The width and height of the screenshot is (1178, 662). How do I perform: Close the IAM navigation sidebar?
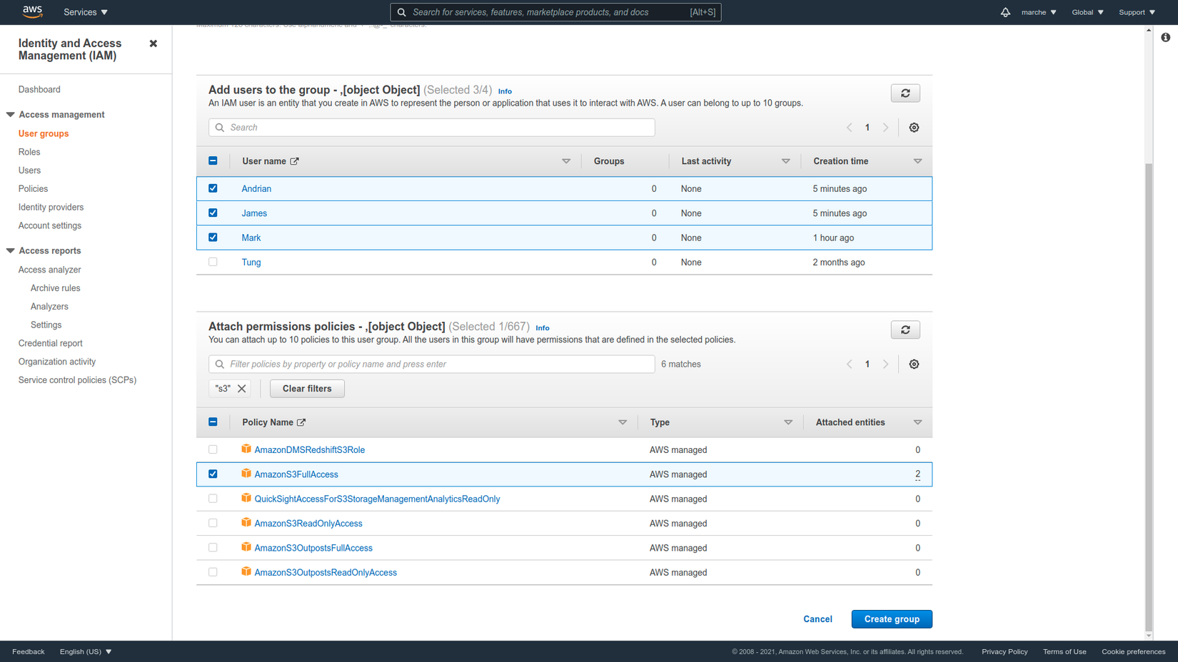coord(153,44)
